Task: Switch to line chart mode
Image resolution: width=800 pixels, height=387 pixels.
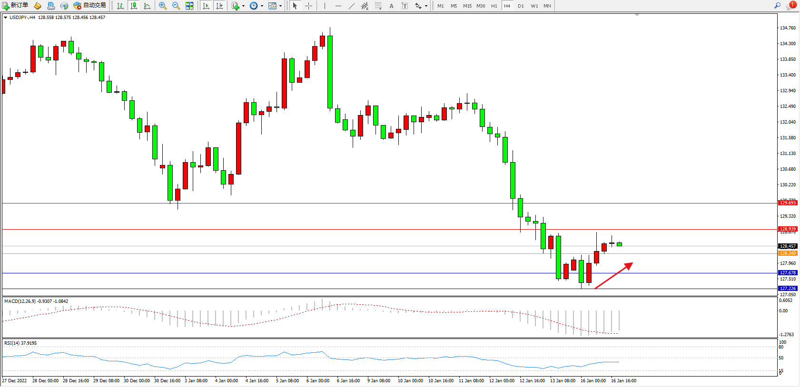Action: (147, 6)
